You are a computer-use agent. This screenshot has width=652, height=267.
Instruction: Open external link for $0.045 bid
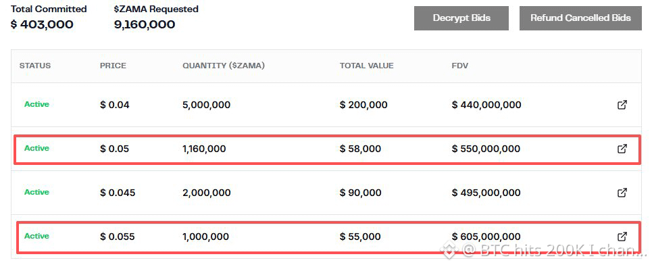[622, 193]
